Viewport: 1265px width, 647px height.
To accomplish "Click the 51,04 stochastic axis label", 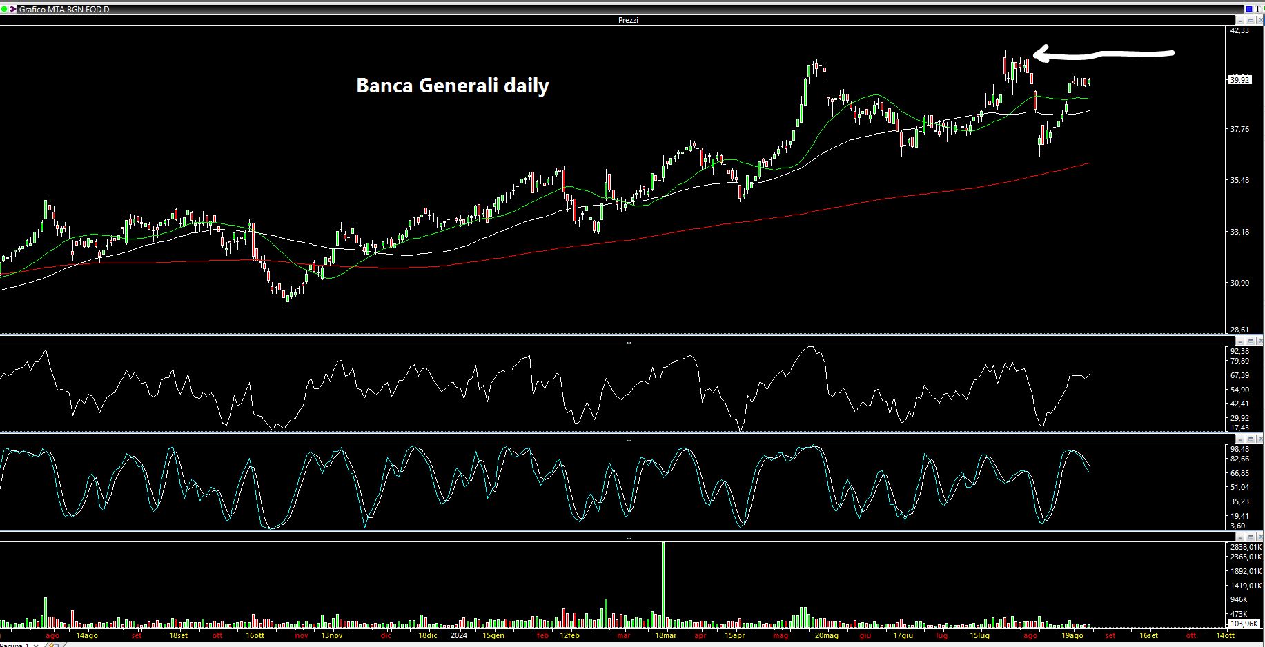I will point(1239,487).
